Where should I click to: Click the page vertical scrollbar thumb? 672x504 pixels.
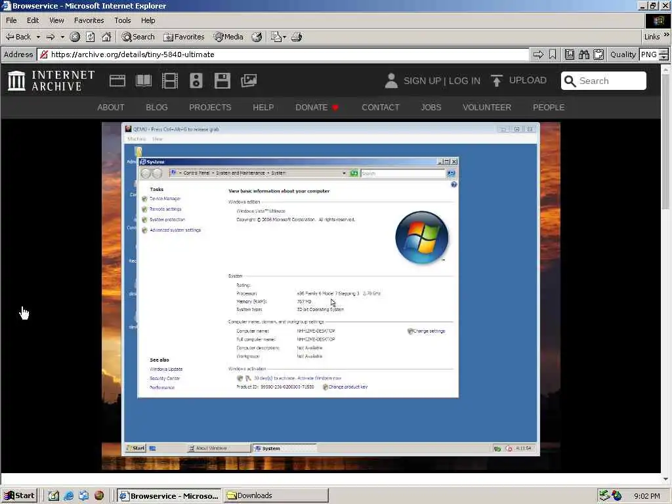pos(665,142)
